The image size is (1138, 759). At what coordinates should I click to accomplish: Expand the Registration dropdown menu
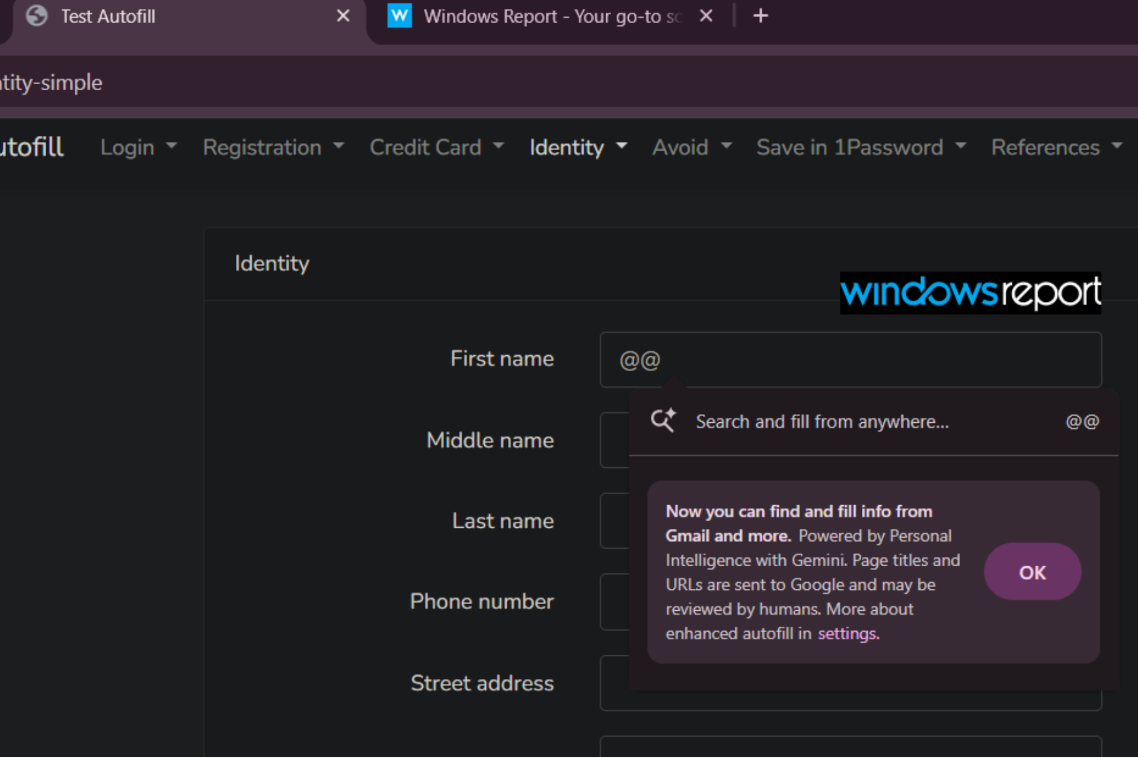pos(274,148)
